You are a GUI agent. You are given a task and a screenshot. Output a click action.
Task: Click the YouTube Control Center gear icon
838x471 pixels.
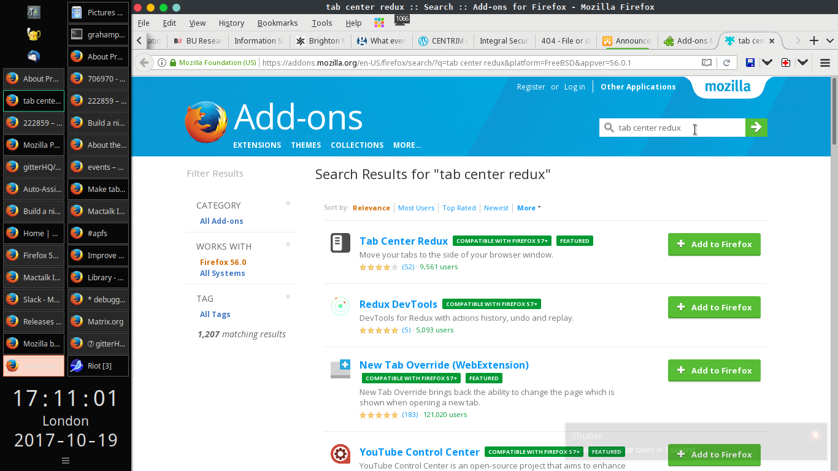340,454
